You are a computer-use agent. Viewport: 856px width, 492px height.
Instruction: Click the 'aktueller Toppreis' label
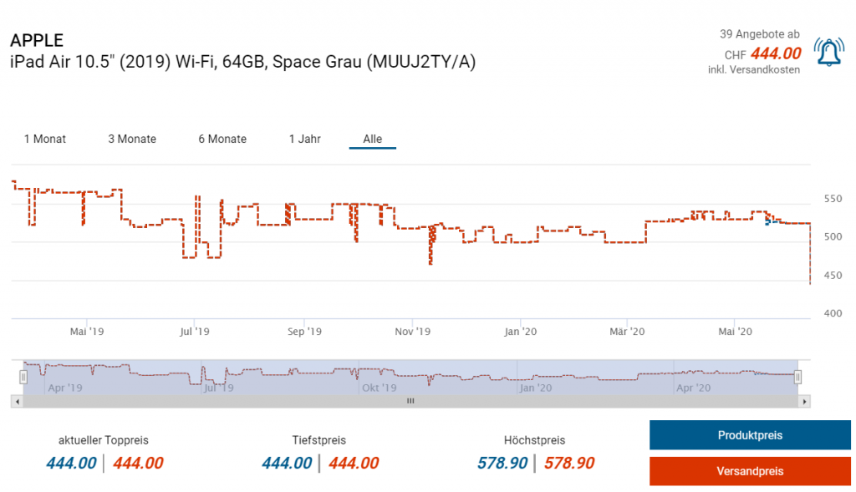click(103, 440)
